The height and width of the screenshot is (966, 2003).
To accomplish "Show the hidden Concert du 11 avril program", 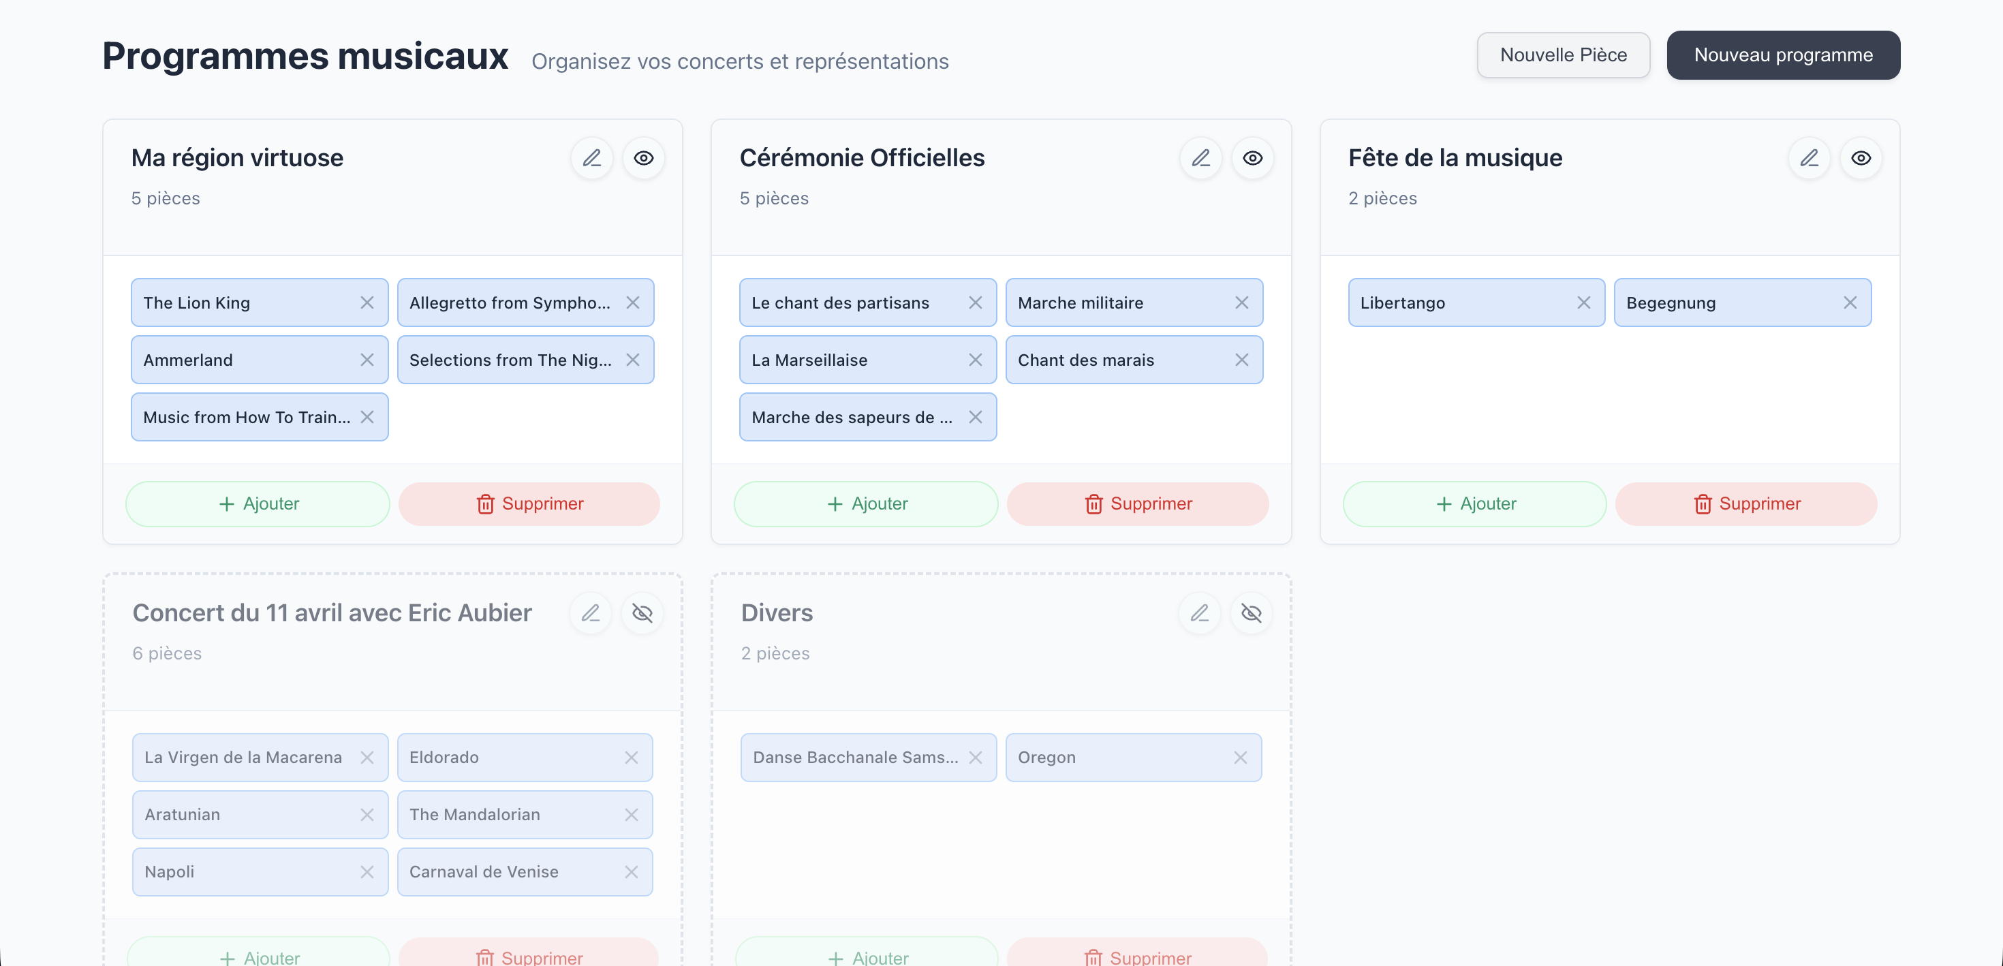I will [x=642, y=613].
